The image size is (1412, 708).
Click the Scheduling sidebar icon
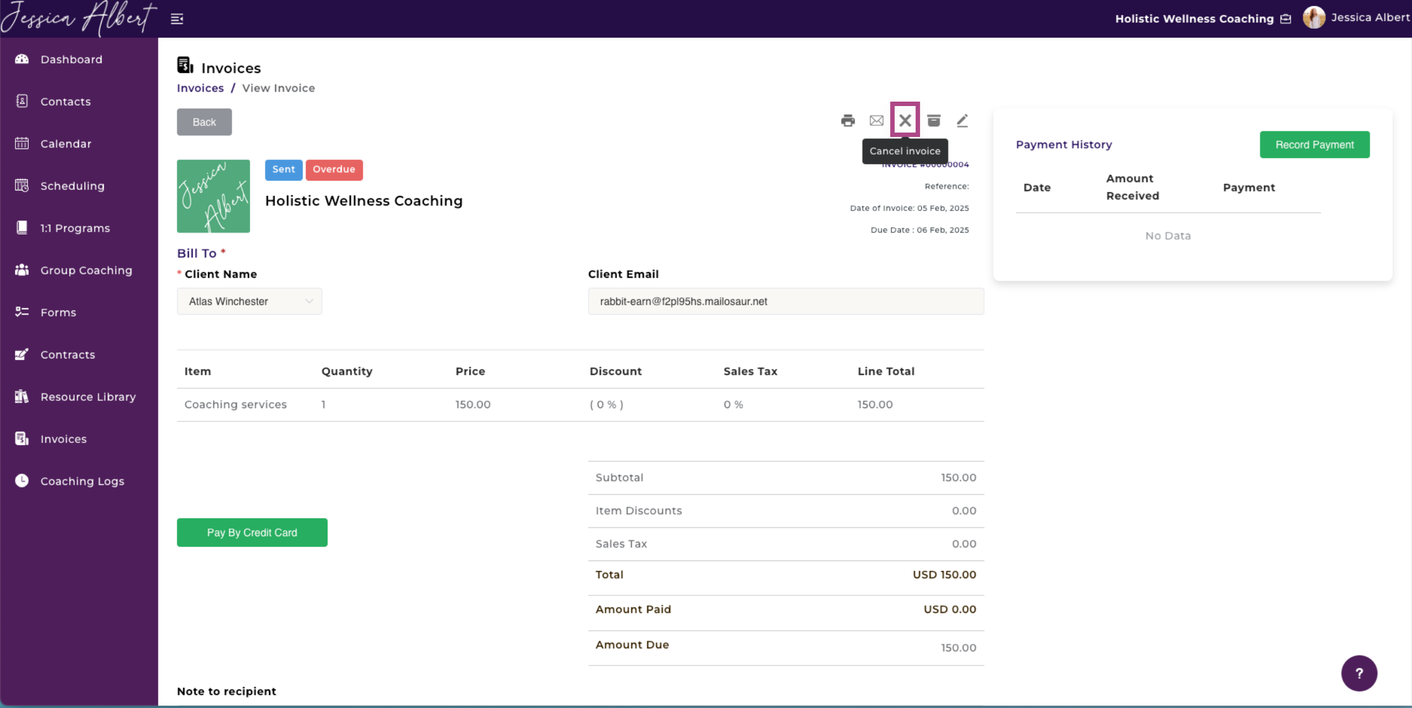pos(22,186)
